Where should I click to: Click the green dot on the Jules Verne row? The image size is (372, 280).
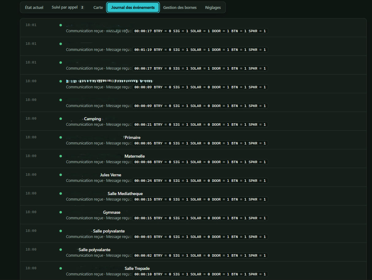(61, 175)
